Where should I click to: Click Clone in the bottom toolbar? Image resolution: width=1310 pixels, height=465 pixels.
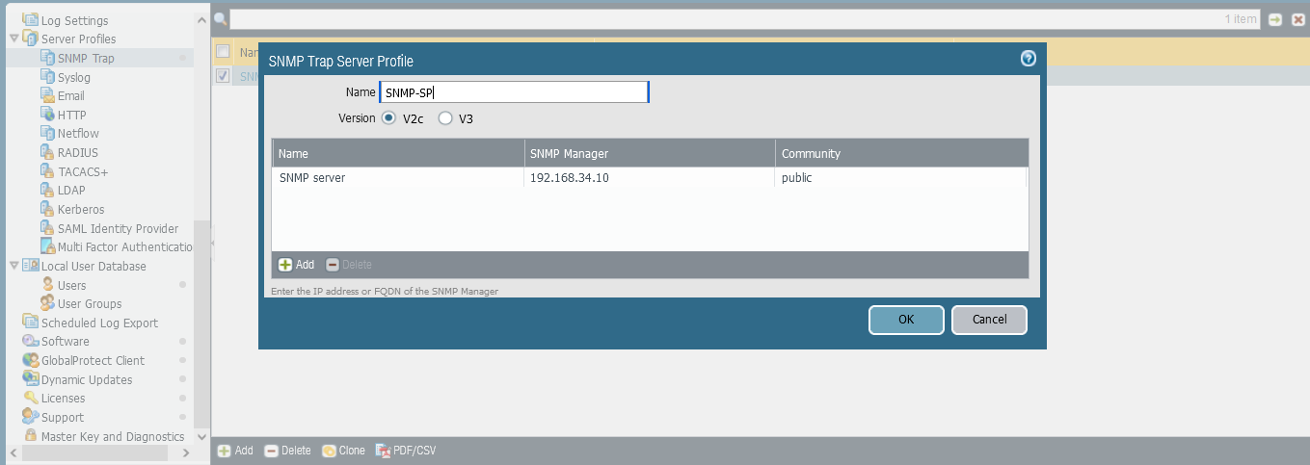pos(343,451)
